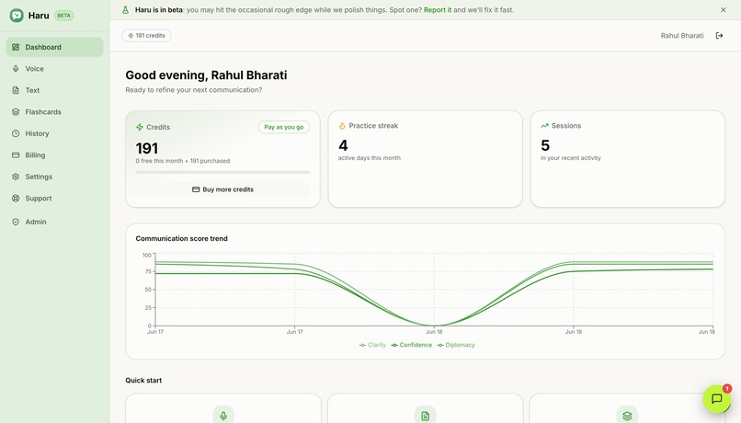Screen dimensions: 741x423
Task: Toggle the Clarity legend entry
Action: point(372,345)
